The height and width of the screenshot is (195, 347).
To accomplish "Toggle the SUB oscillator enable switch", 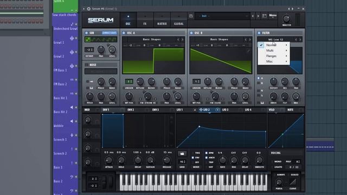I will tap(87, 33).
